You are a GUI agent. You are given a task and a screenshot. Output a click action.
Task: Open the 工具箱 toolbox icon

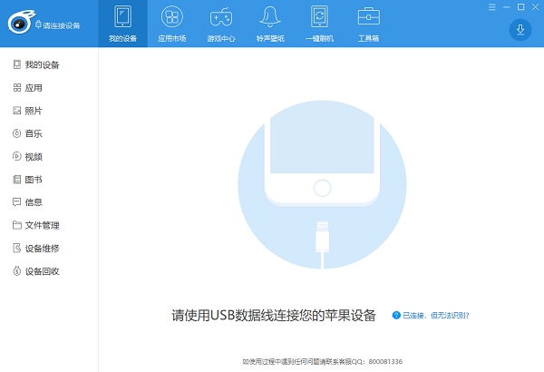[368, 24]
